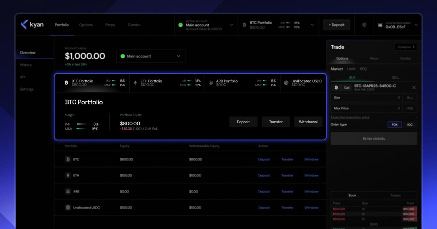Viewport: 437px width, 229px height.
Task: Click the MMr margin bar in BTC Portfolio panel
Action: click(x=82, y=129)
